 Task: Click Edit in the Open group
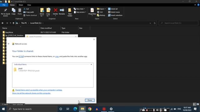[x=100, y=12]
